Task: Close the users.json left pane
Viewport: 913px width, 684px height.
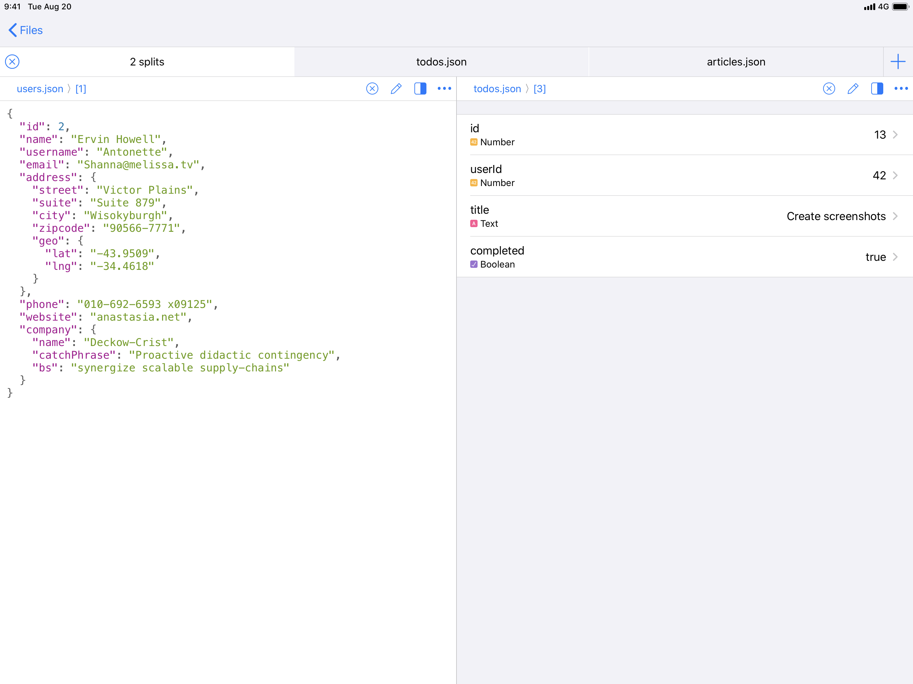Action: (372, 89)
